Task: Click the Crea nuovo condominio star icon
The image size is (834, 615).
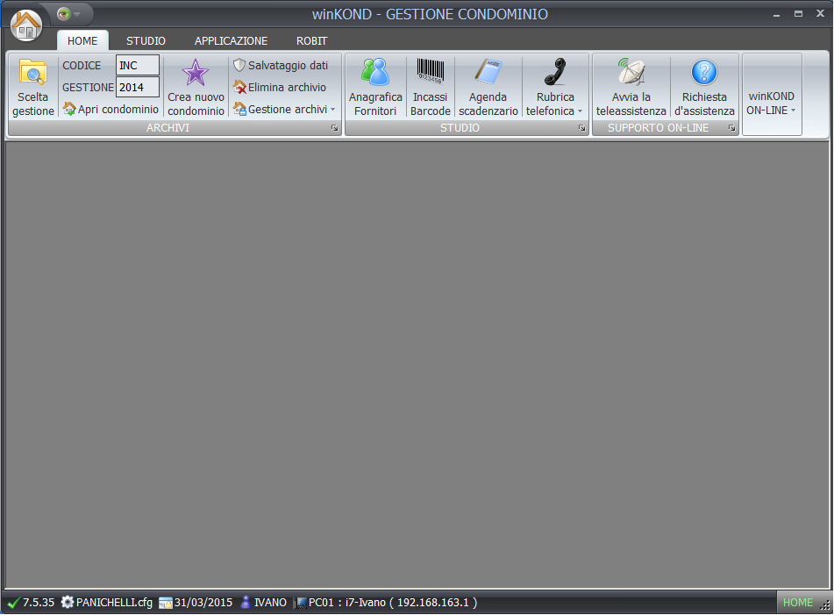Action: point(196,73)
